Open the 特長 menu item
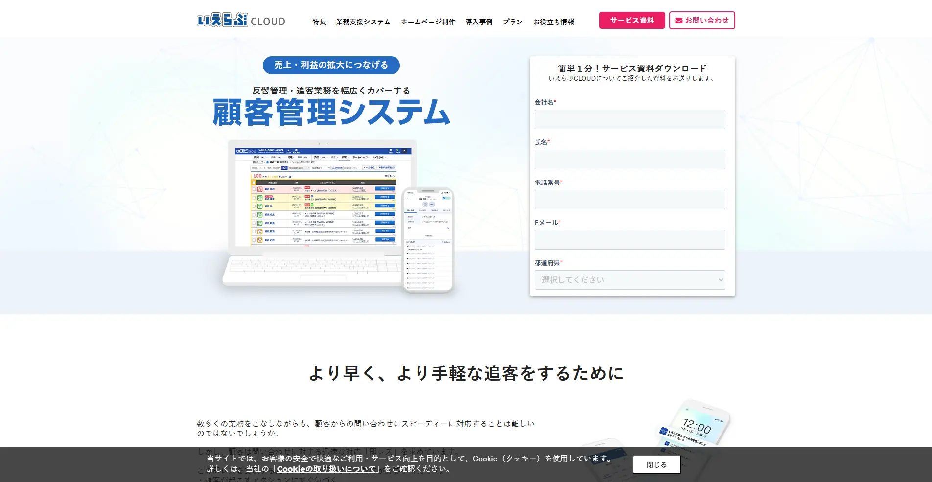Viewport: 932px width, 482px height. coord(319,22)
